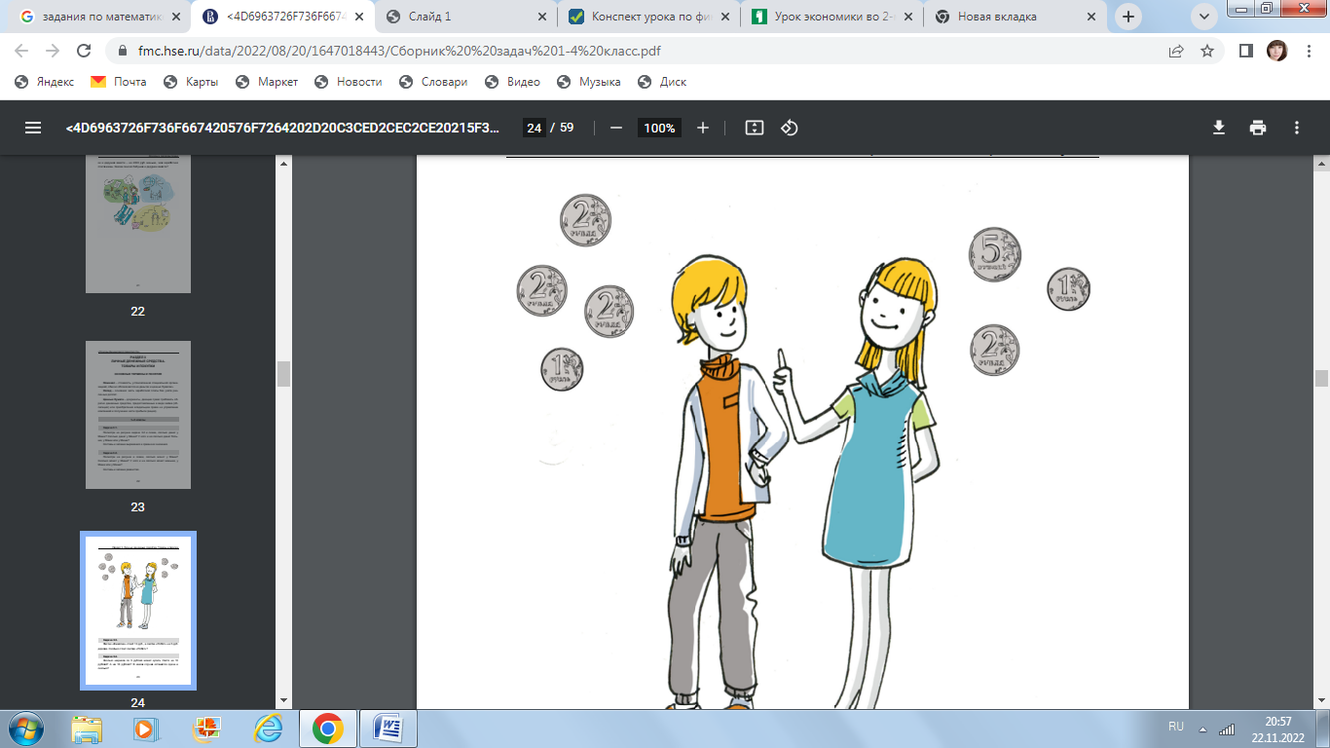
Task: Click the fit to page icon
Action: [754, 128]
